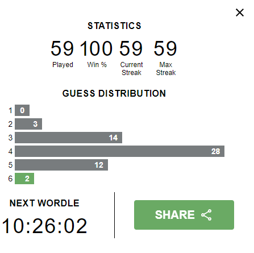Click the share arrow icon
Image resolution: width=254 pixels, height=253 pixels.
click(x=206, y=215)
